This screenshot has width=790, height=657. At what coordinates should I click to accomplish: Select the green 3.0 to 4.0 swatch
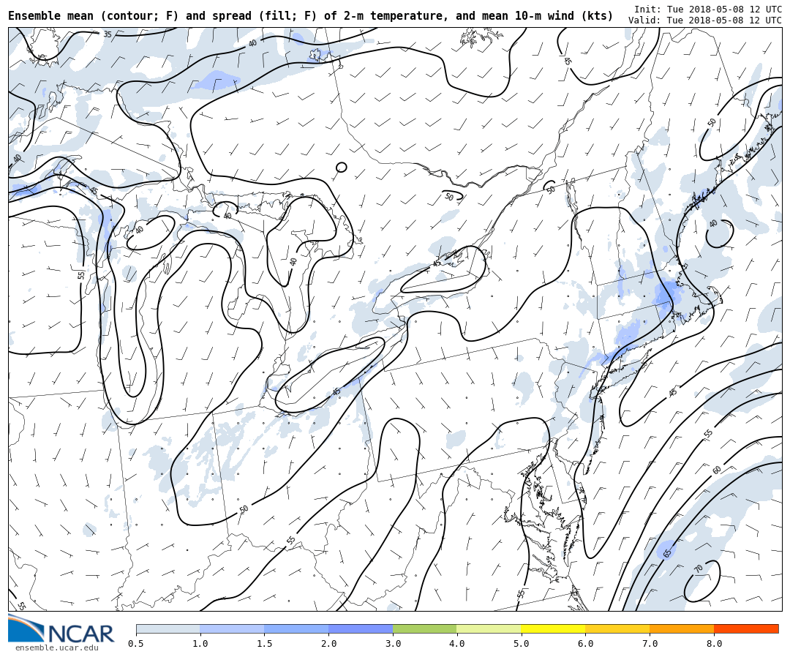point(425,628)
